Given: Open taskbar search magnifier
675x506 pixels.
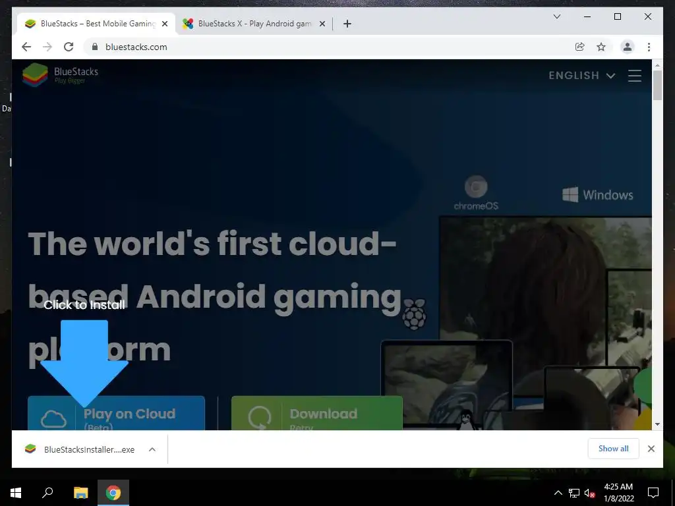Looking at the screenshot, I should [47, 493].
